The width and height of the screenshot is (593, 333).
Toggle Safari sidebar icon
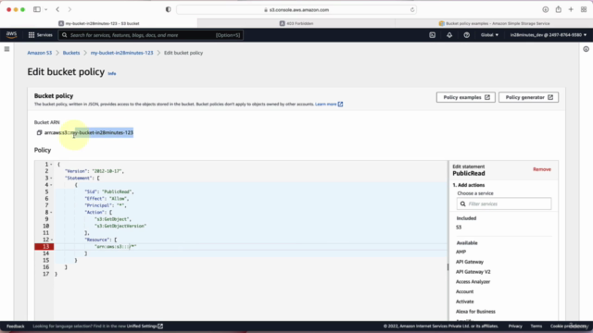[37, 9]
